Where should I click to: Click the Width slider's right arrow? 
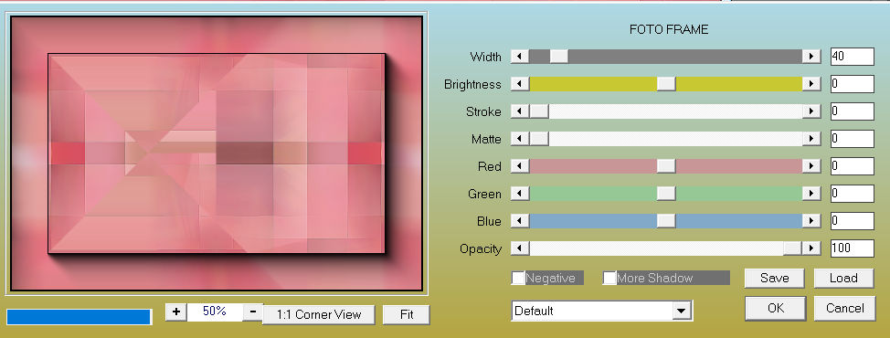[811, 56]
